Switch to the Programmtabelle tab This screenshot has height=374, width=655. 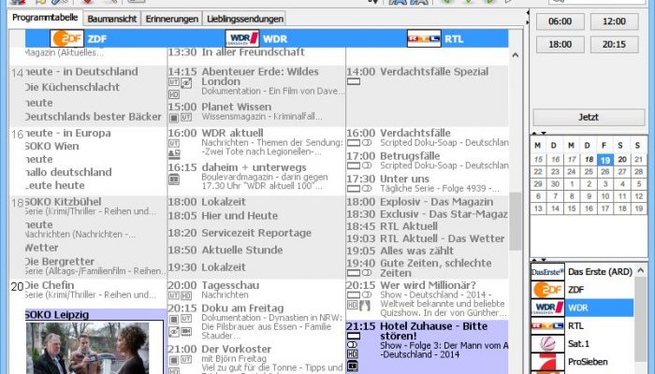point(45,18)
